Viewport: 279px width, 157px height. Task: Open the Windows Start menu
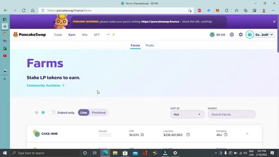click(5, 153)
